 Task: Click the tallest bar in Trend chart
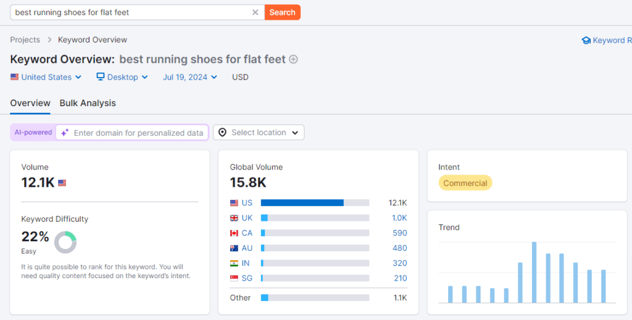[x=534, y=272]
